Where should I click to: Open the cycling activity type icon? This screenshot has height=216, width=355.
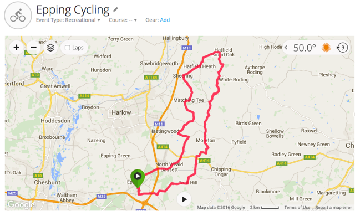point(18,16)
